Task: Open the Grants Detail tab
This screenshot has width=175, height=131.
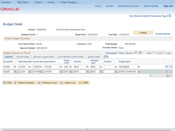Action: point(94,57)
